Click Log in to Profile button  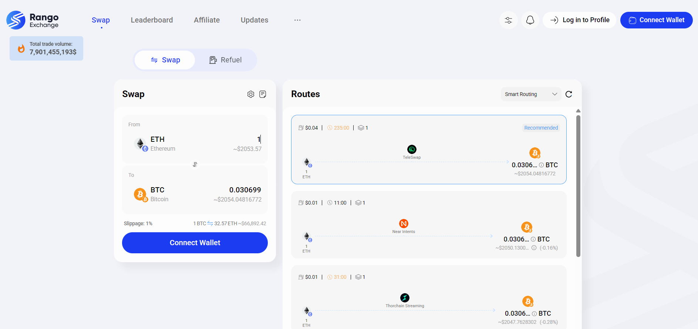(x=579, y=20)
